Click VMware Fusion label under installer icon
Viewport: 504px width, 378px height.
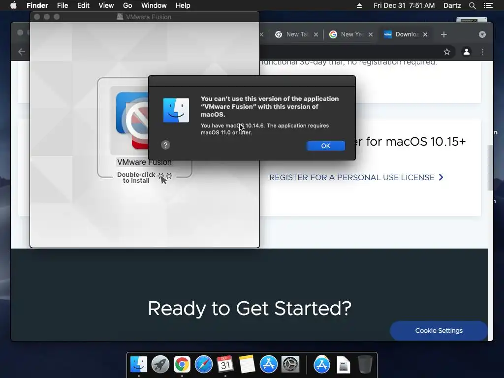click(x=144, y=162)
